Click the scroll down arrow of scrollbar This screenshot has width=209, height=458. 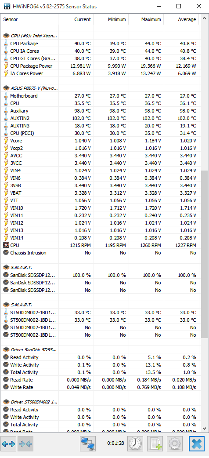(x=205, y=429)
